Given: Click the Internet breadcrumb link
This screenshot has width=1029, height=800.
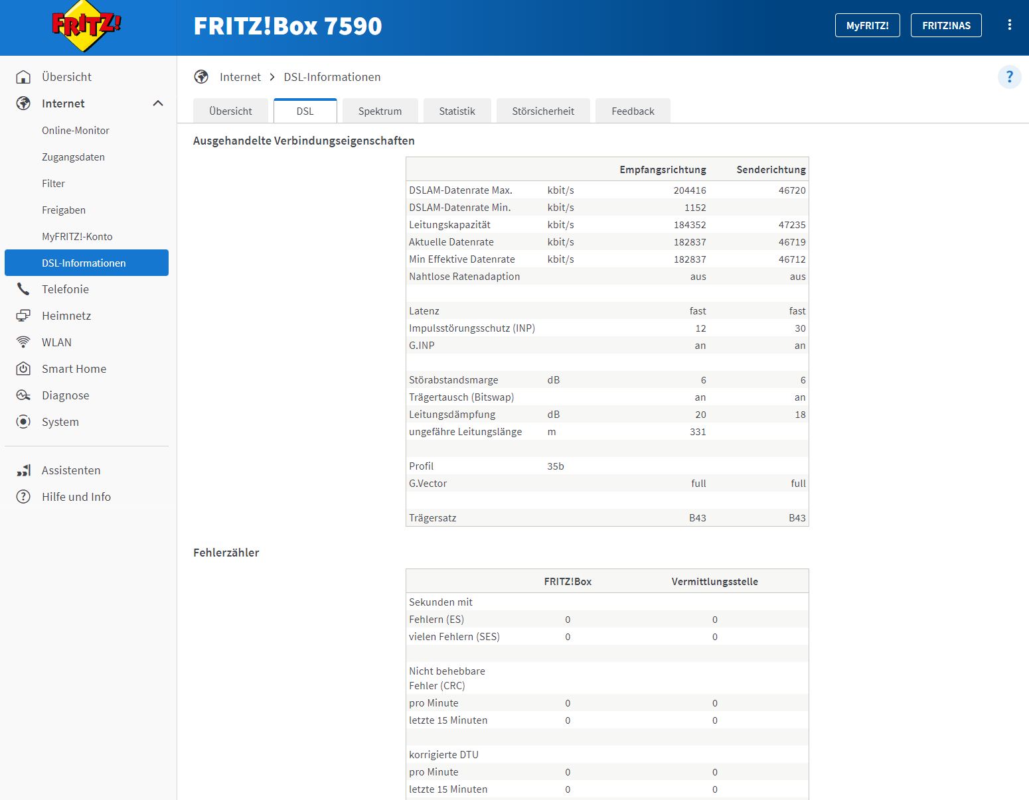Looking at the screenshot, I should click(x=240, y=77).
